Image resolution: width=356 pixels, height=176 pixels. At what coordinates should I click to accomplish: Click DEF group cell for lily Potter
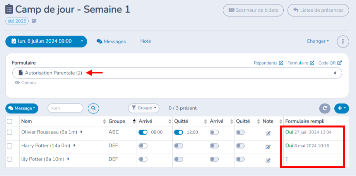[x=113, y=159]
